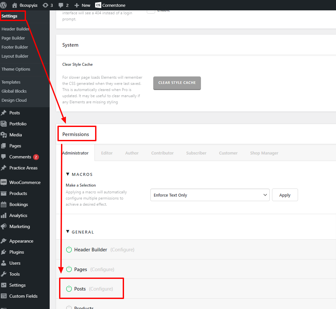Open Media library from sidebar
The width and height of the screenshot is (336, 309).
click(16, 135)
